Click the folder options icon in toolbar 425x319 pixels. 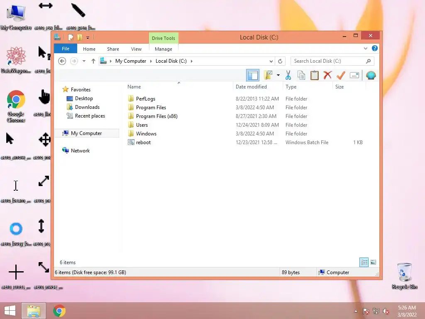268,75
